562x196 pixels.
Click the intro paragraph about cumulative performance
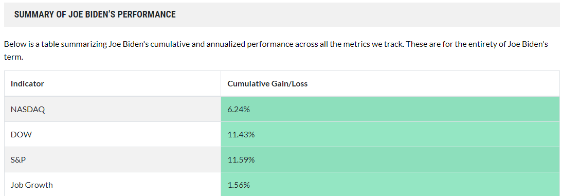[x=276, y=50]
